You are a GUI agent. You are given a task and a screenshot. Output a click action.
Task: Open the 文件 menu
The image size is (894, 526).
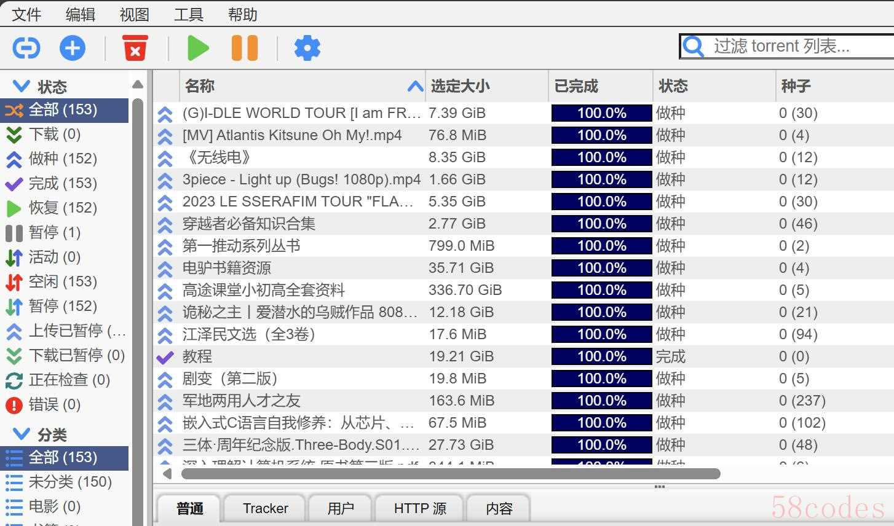[26, 14]
